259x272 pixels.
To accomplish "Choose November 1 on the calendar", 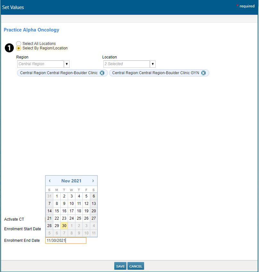I will 57,196.
